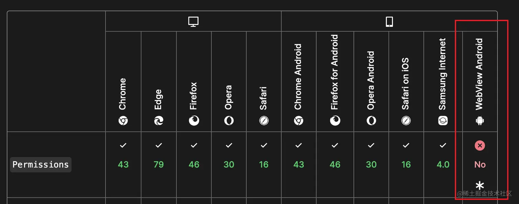Click the WebView Android robot icon
The height and width of the screenshot is (204, 519).
coord(480,121)
